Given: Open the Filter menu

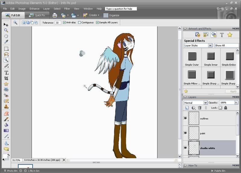Looking at the screenshot, I should pos(67,9).
